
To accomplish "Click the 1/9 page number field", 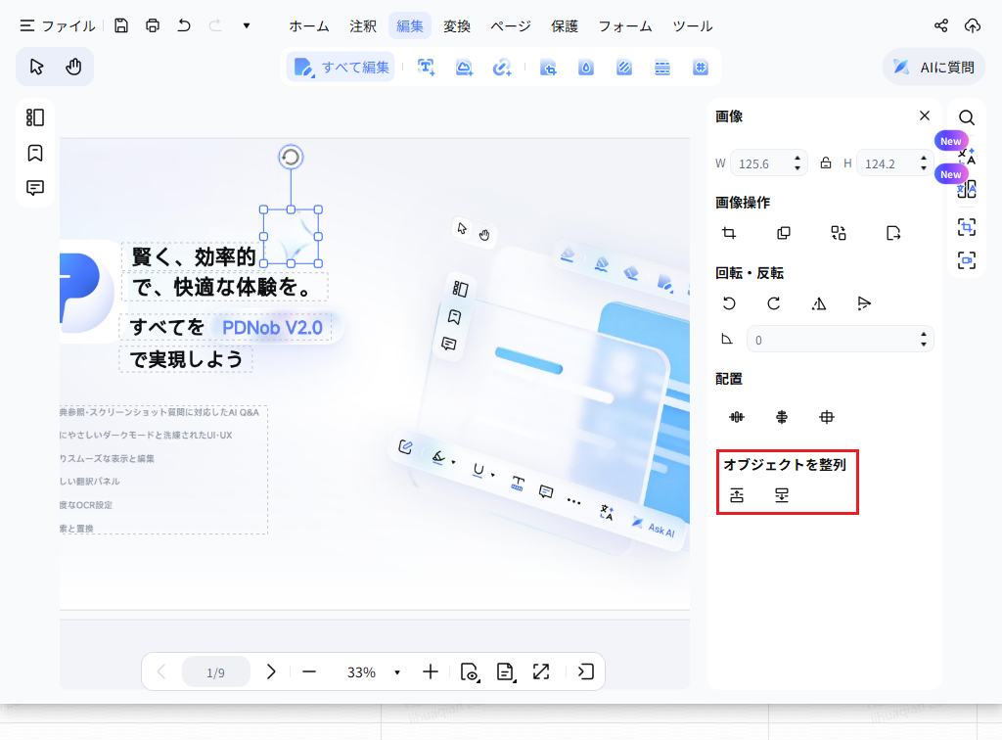I will (x=215, y=672).
